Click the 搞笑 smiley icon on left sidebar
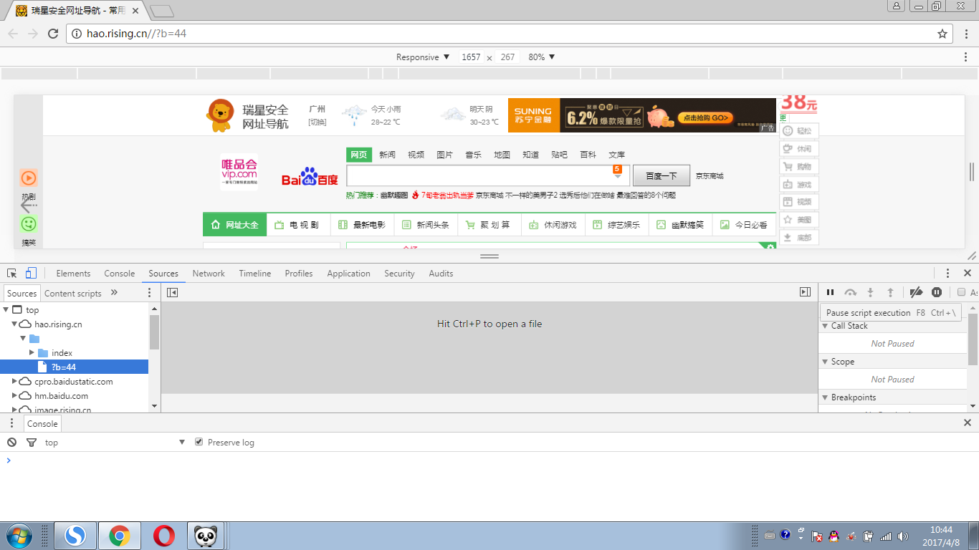The width and height of the screenshot is (979, 550). tap(29, 224)
